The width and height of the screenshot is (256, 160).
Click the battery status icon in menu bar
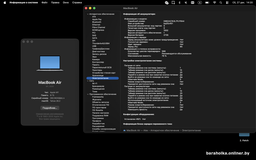pos(207,3)
